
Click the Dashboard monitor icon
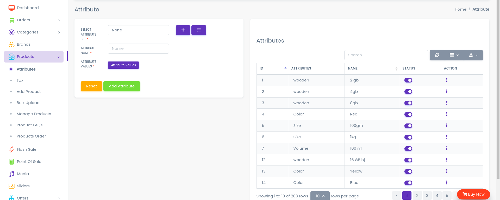(11, 8)
